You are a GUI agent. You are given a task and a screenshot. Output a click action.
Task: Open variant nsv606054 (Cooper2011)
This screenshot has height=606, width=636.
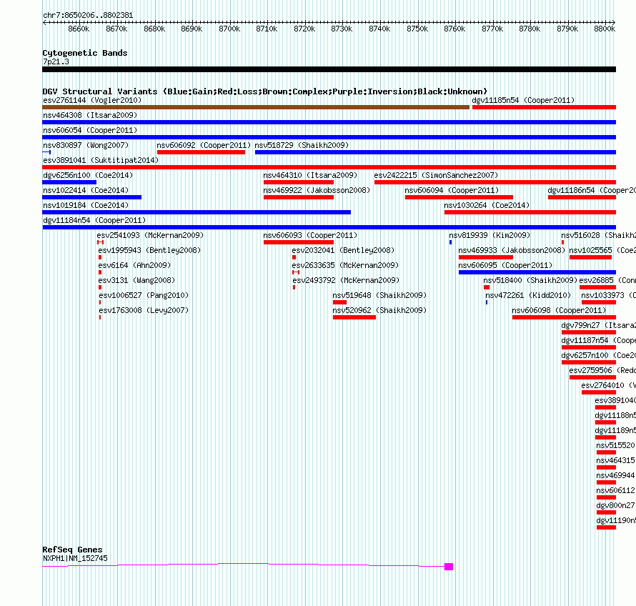(x=329, y=137)
